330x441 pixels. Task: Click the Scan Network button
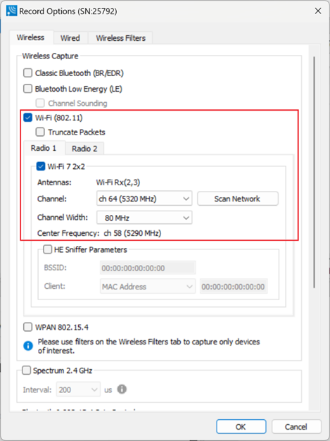pyautogui.click(x=238, y=199)
